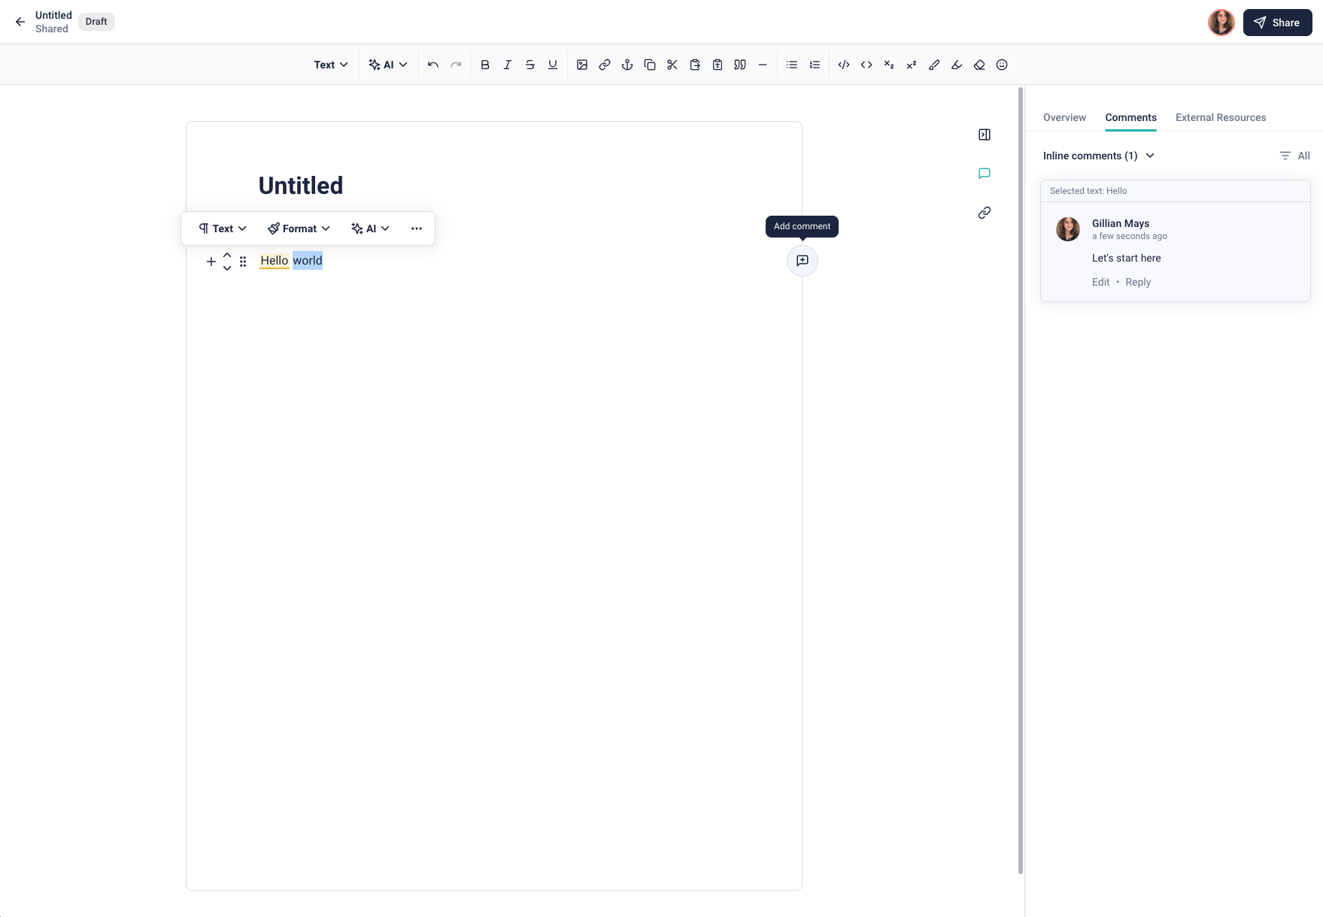Open the link icon in side rail
Screen dimensions: 1323x917
[985, 213]
